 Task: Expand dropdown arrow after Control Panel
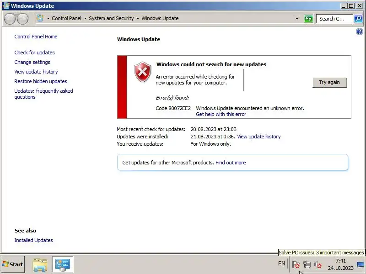pyautogui.click(x=85, y=18)
